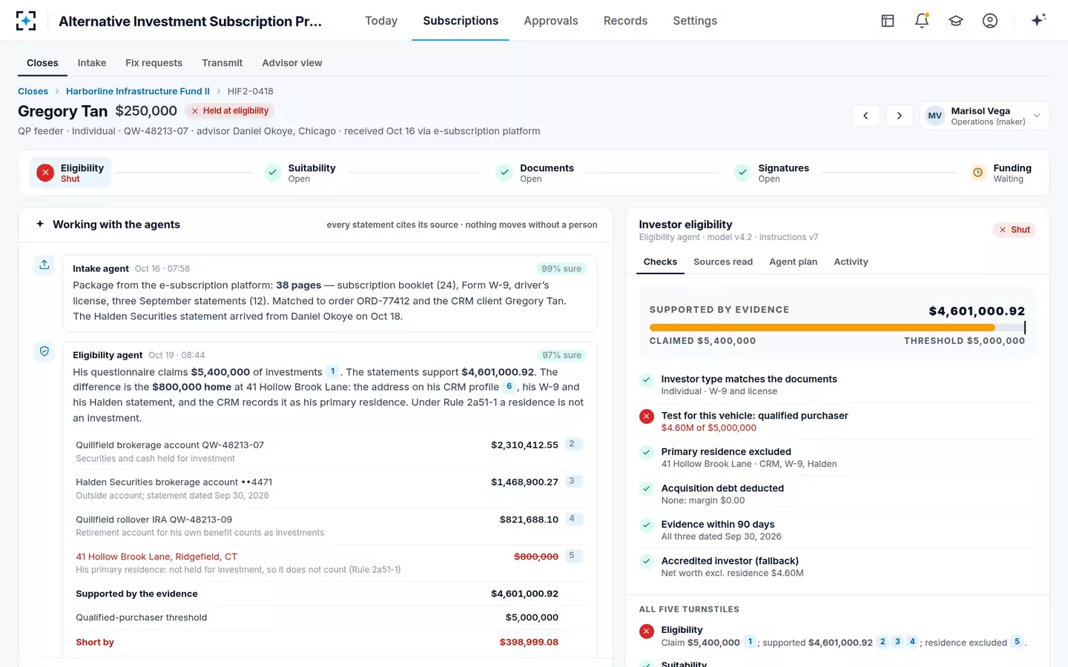
Task: Open the graduation cap learning icon
Action: click(x=956, y=21)
